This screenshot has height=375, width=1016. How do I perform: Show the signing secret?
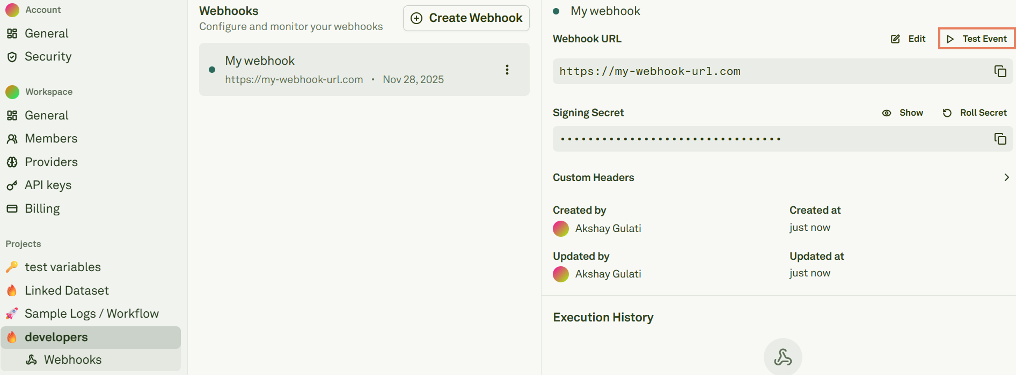(x=903, y=112)
